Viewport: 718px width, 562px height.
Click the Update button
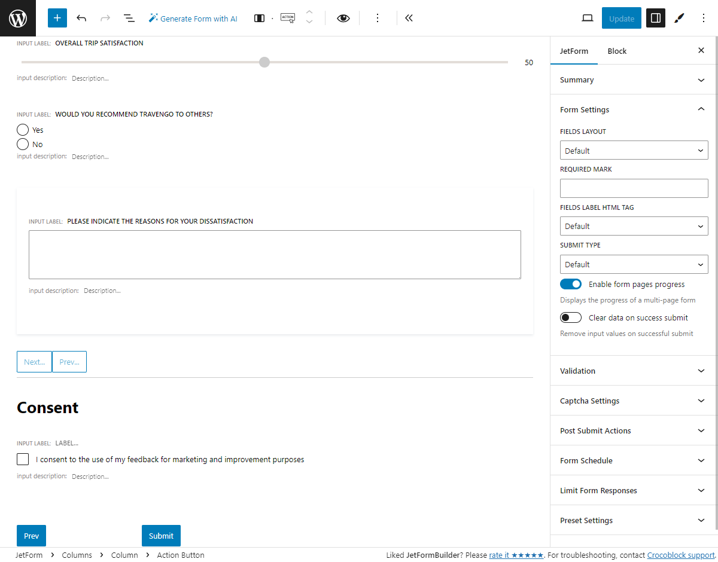click(x=622, y=18)
